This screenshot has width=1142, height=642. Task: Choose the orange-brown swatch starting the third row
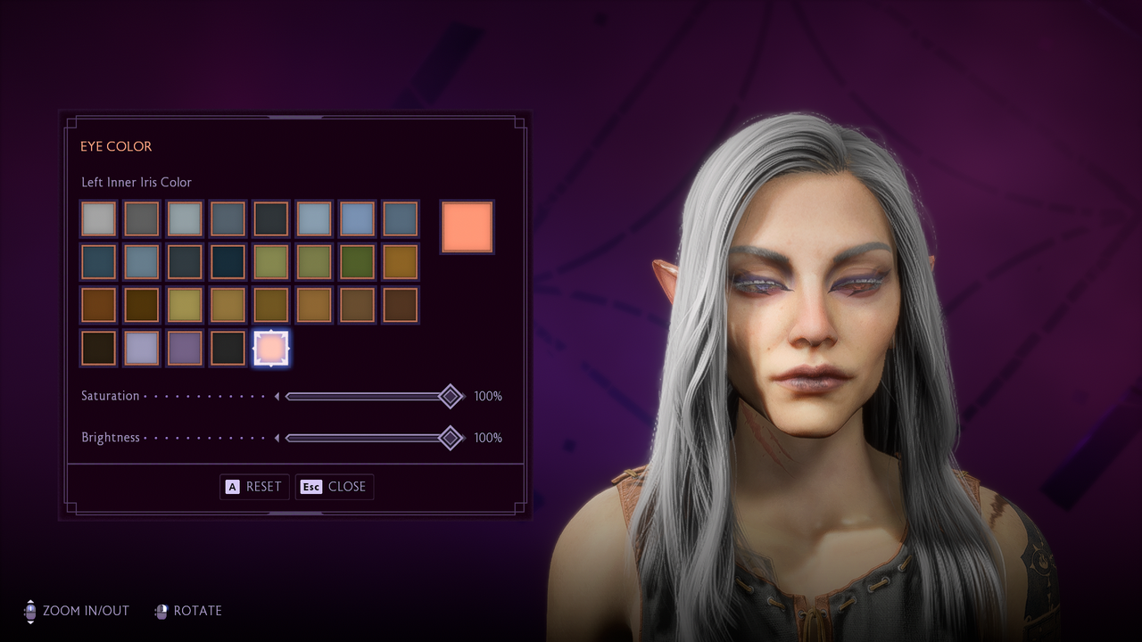tap(98, 305)
